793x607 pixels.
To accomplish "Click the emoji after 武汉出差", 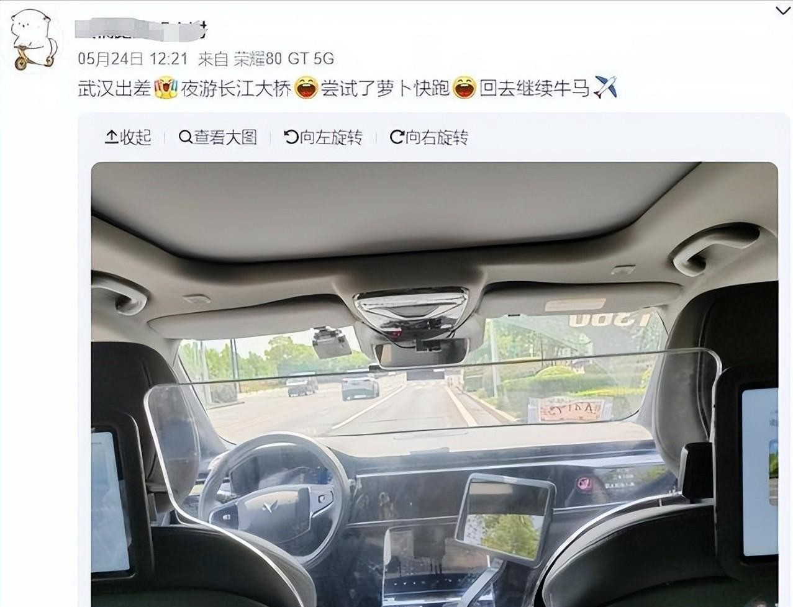I will (x=165, y=88).
